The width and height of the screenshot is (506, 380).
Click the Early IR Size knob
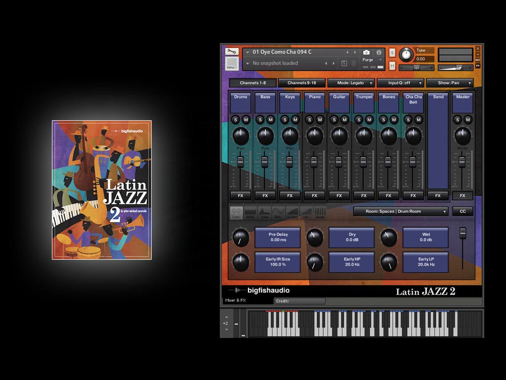(241, 262)
